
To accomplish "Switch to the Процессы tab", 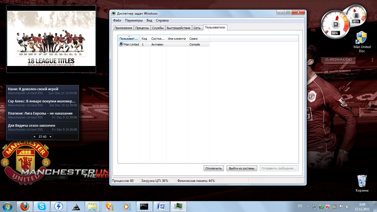I will [x=142, y=28].
